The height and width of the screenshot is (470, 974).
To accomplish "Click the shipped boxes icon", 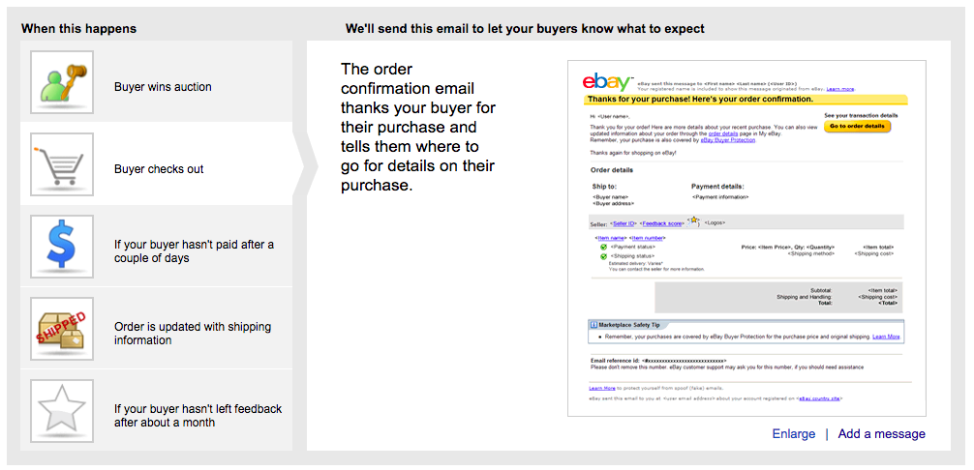I will click(62, 329).
